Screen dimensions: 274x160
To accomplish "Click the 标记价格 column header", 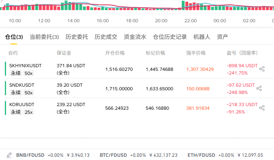I will (155, 53).
